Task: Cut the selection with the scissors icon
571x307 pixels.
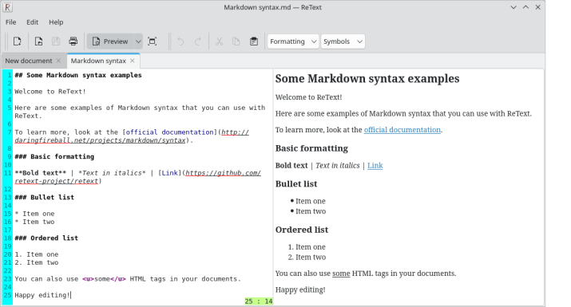Action: (220, 41)
